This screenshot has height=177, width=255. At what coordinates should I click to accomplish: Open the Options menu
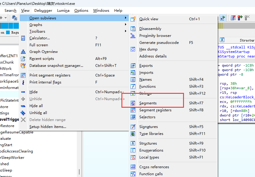81,11
